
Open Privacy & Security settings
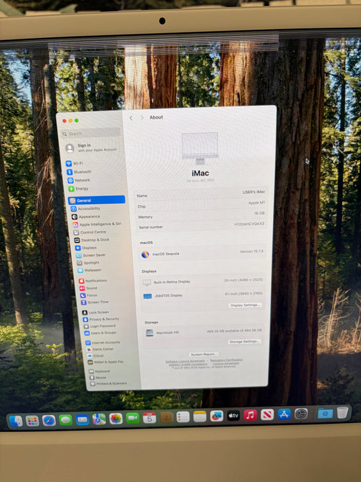pos(101,319)
